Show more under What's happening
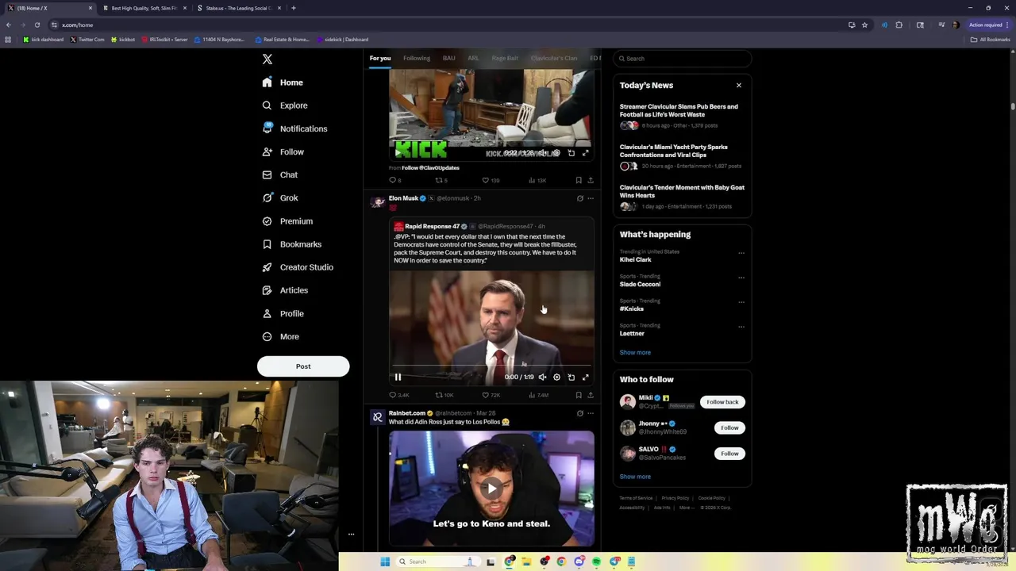 tap(635, 352)
